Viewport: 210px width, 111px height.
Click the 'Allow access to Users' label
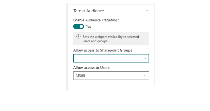point(91,68)
